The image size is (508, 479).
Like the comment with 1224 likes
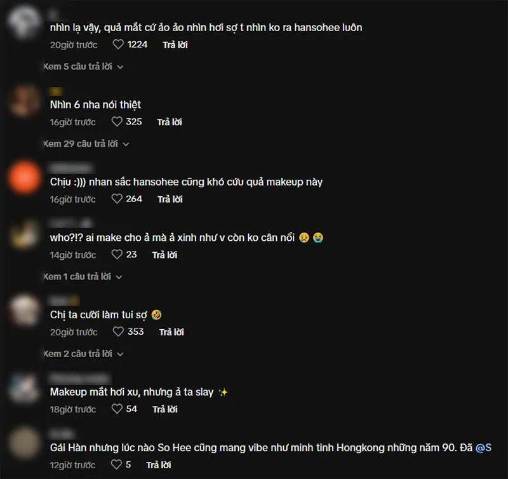(118, 44)
